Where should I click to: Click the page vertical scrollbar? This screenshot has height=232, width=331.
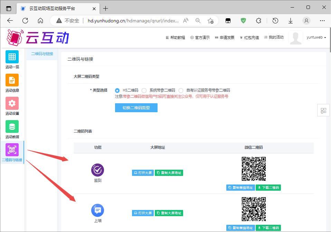330,40
